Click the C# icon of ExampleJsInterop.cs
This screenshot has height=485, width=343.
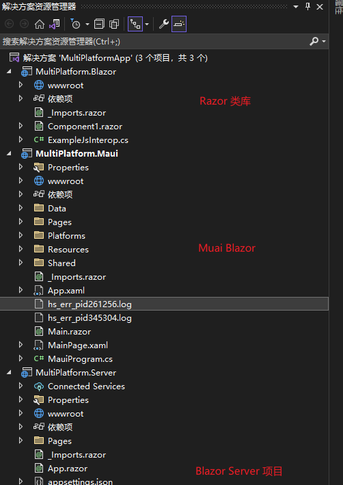tap(39, 140)
